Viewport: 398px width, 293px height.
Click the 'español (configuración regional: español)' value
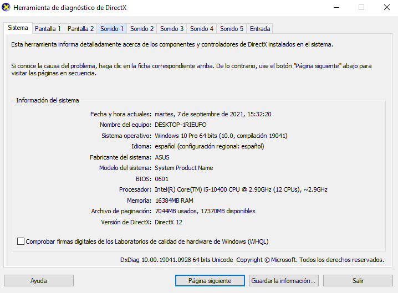click(210, 146)
